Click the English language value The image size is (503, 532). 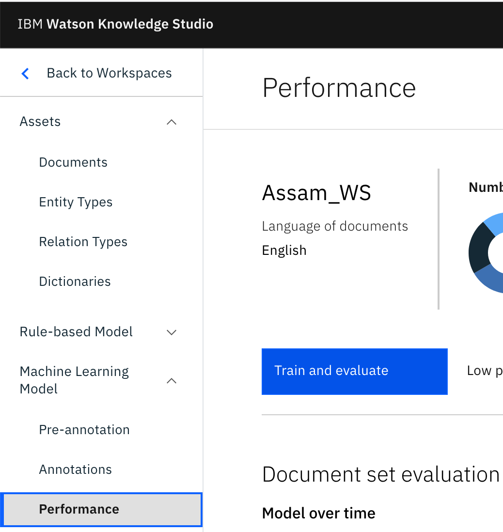click(284, 250)
